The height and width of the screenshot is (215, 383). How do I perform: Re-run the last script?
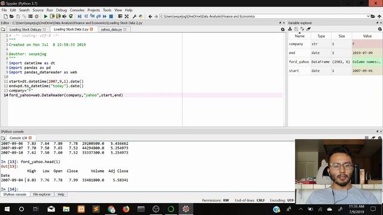[x=71, y=16]
